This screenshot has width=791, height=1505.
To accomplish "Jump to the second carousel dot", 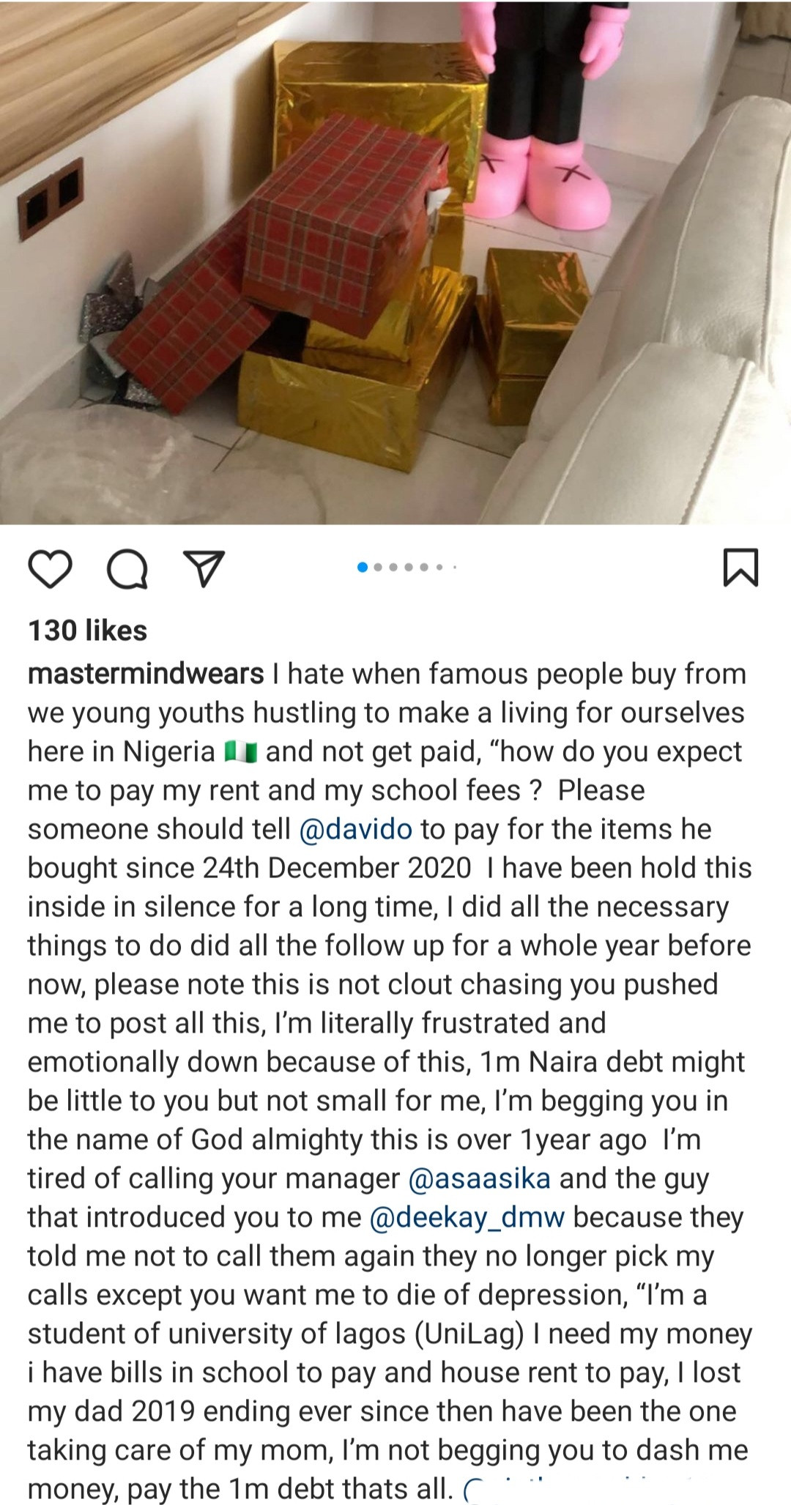I will click(379, 567).
